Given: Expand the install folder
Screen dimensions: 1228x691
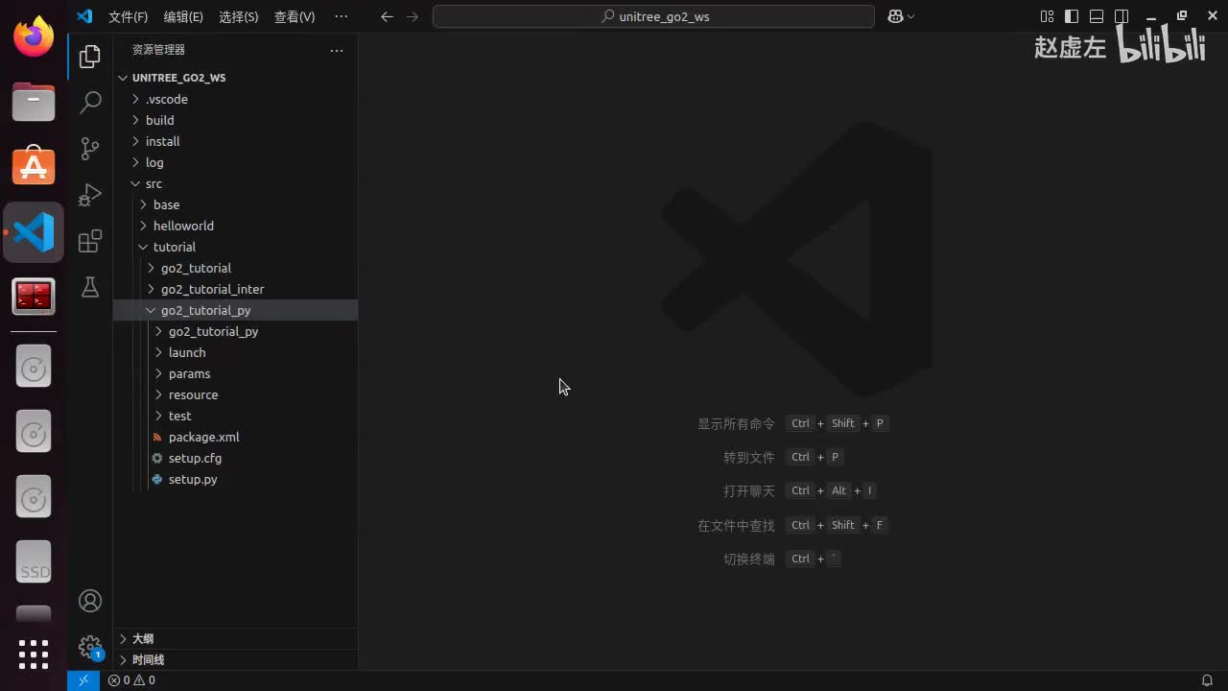Looking at the screenshot, I should (235, 141).
